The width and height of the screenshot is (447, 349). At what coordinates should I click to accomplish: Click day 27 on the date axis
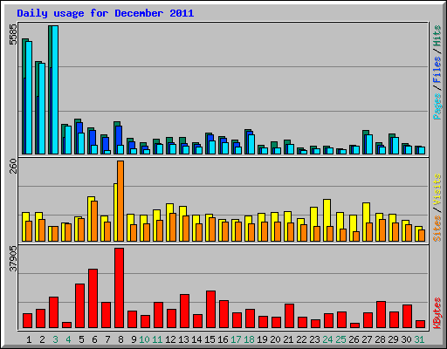[x=367, y=339]
